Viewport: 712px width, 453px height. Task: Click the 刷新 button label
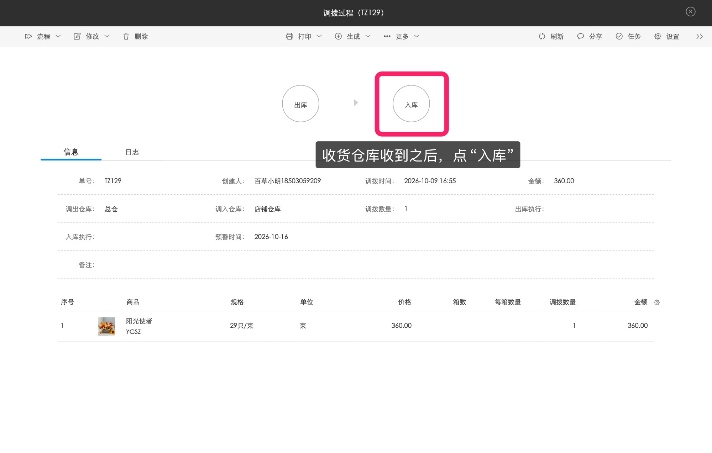point(557,36)
